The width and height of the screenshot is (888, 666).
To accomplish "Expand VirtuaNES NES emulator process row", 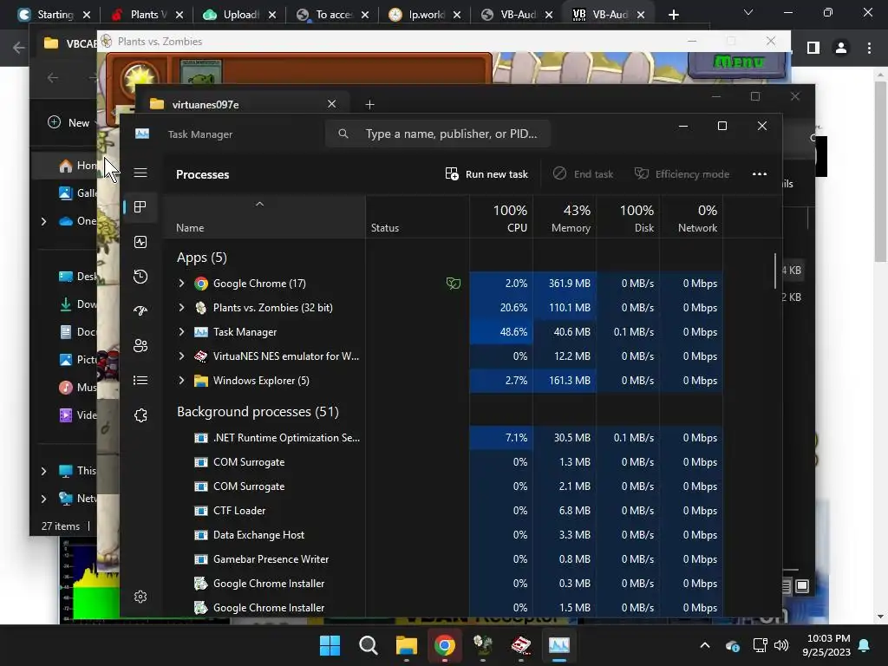I will point(181,356).
